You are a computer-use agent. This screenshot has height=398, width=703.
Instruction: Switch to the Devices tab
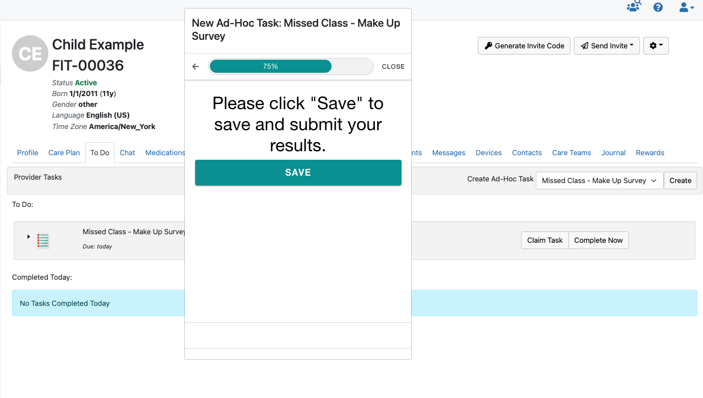(489, 152)
